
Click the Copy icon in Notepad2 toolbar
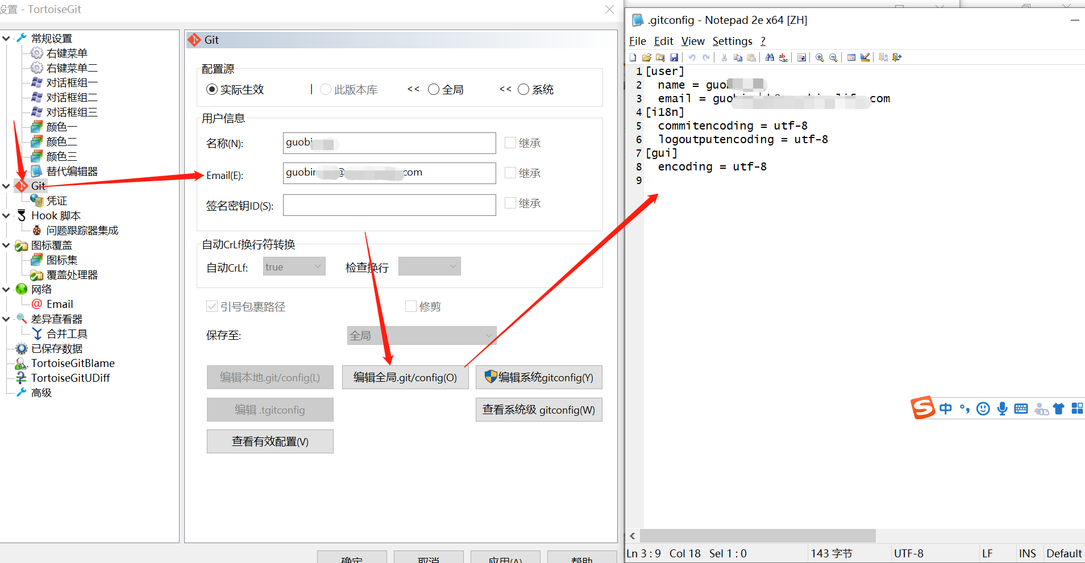coord(738,57)
